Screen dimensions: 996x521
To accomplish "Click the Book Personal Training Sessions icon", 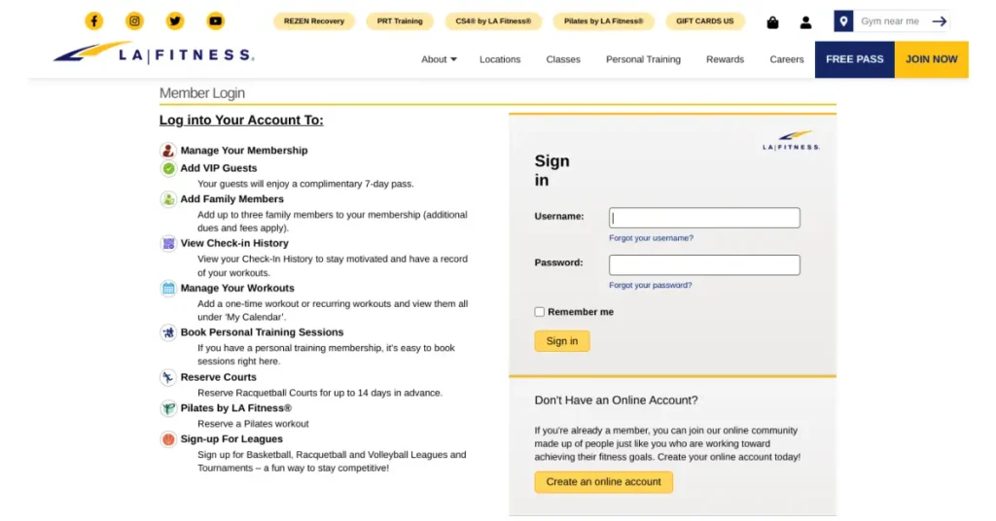I will 168,332.
